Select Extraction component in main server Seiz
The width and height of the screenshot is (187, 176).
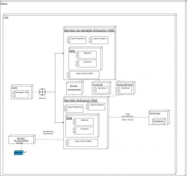click(x=83, y=130)
